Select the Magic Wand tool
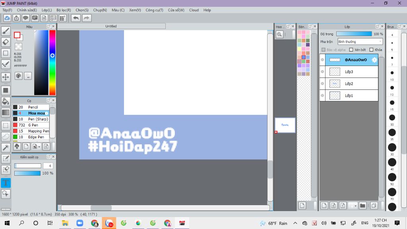This screenshot has width=407, height=229. (6, 147)
